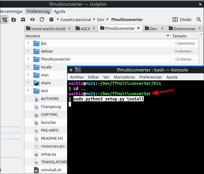204x174 pixels.
Task: Click the new folder toolbar icon
Action: [x=14, y=20]
